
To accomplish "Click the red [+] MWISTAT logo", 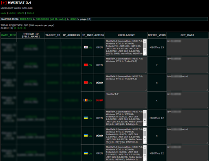I will pyautogui.click(x=4, y=2).
